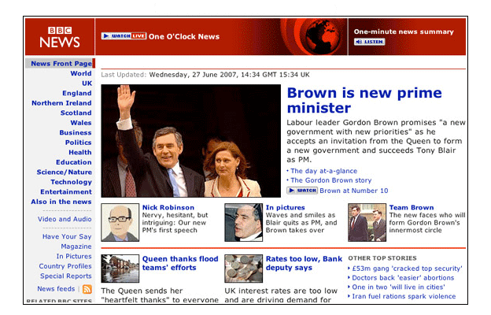
Task: Click the News feeds text link
Action: tap(56, 289)
